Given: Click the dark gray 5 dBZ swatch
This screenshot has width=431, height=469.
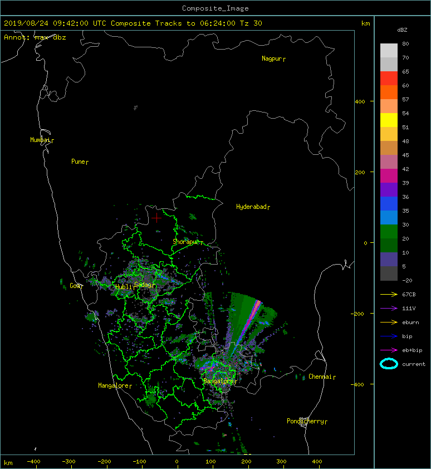Looking at the screenshot, I should (x=389, y=273).
